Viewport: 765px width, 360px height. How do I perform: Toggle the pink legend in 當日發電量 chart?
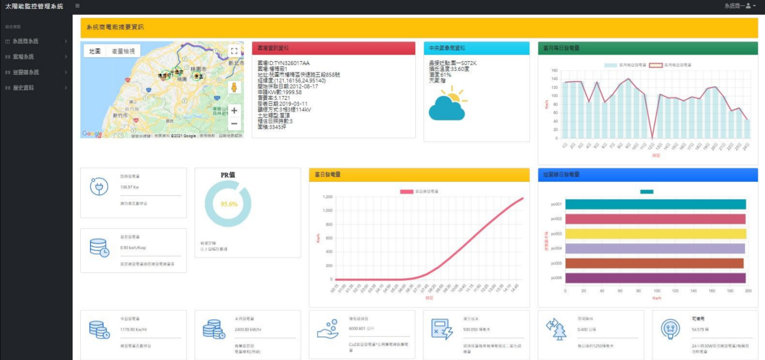[x=407, y=192]
